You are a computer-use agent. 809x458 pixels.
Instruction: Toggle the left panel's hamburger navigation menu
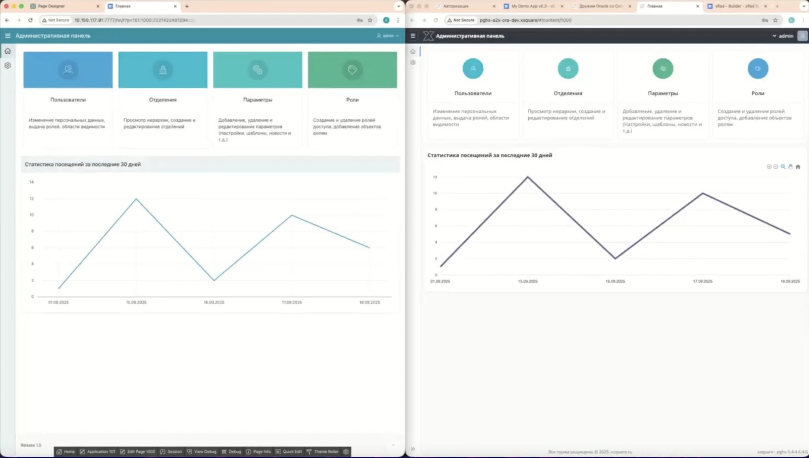tap(7, 36)
